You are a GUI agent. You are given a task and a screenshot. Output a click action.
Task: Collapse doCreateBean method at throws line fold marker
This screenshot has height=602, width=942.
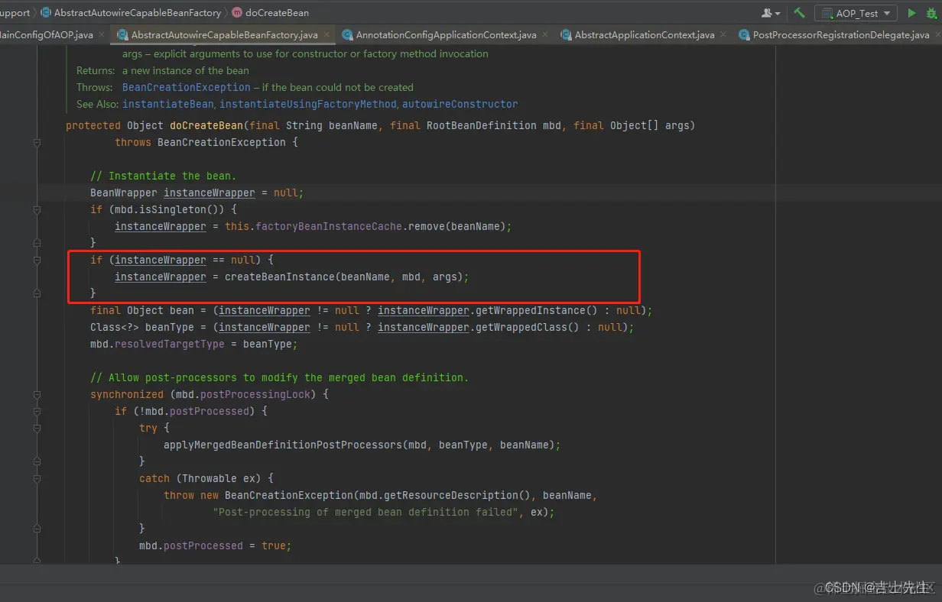[37, 142]
